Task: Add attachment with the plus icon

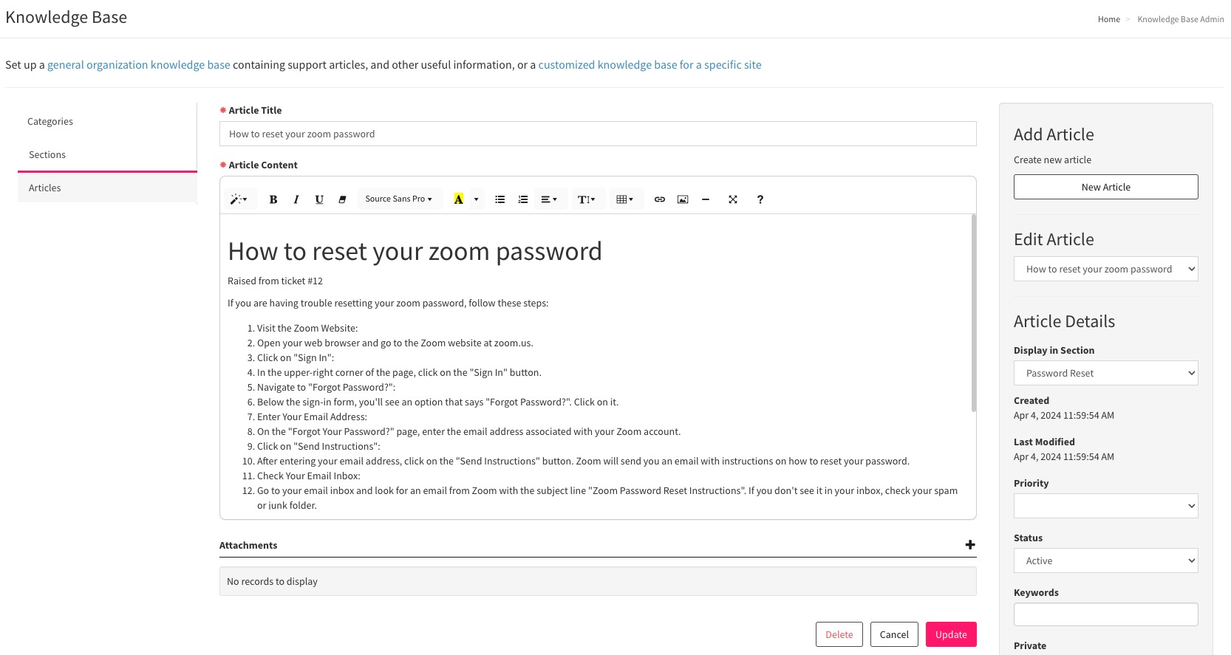Action: coord(970,545)
